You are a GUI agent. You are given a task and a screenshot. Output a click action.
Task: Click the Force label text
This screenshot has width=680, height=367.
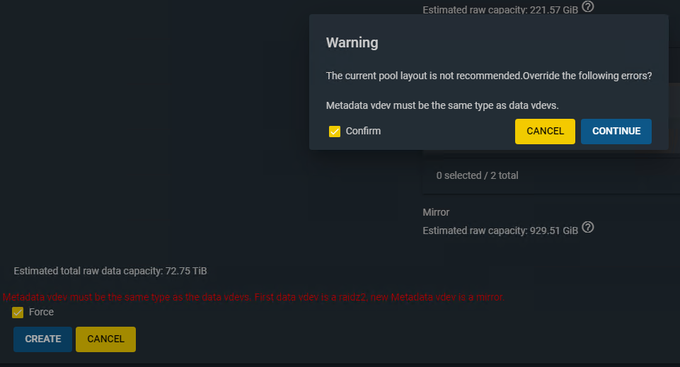[x=41, y=312]
